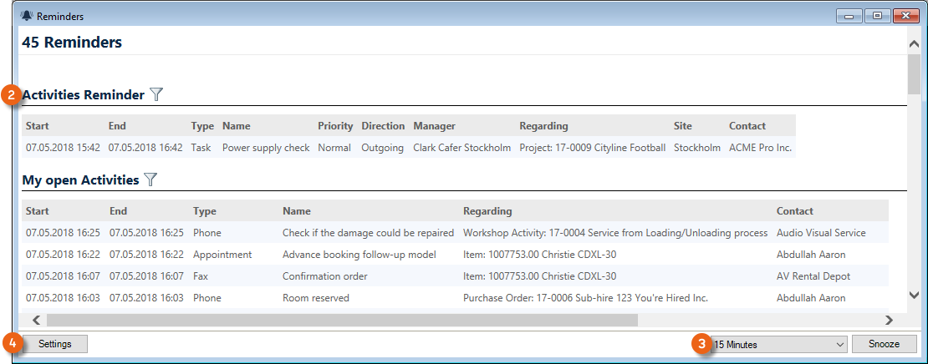Select the Confirmation order fax activity
Viewport: 928px width, 364px height.
pos(324,276)
